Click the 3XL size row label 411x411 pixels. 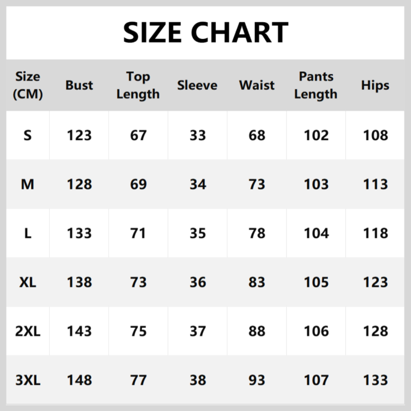[28, 380]
